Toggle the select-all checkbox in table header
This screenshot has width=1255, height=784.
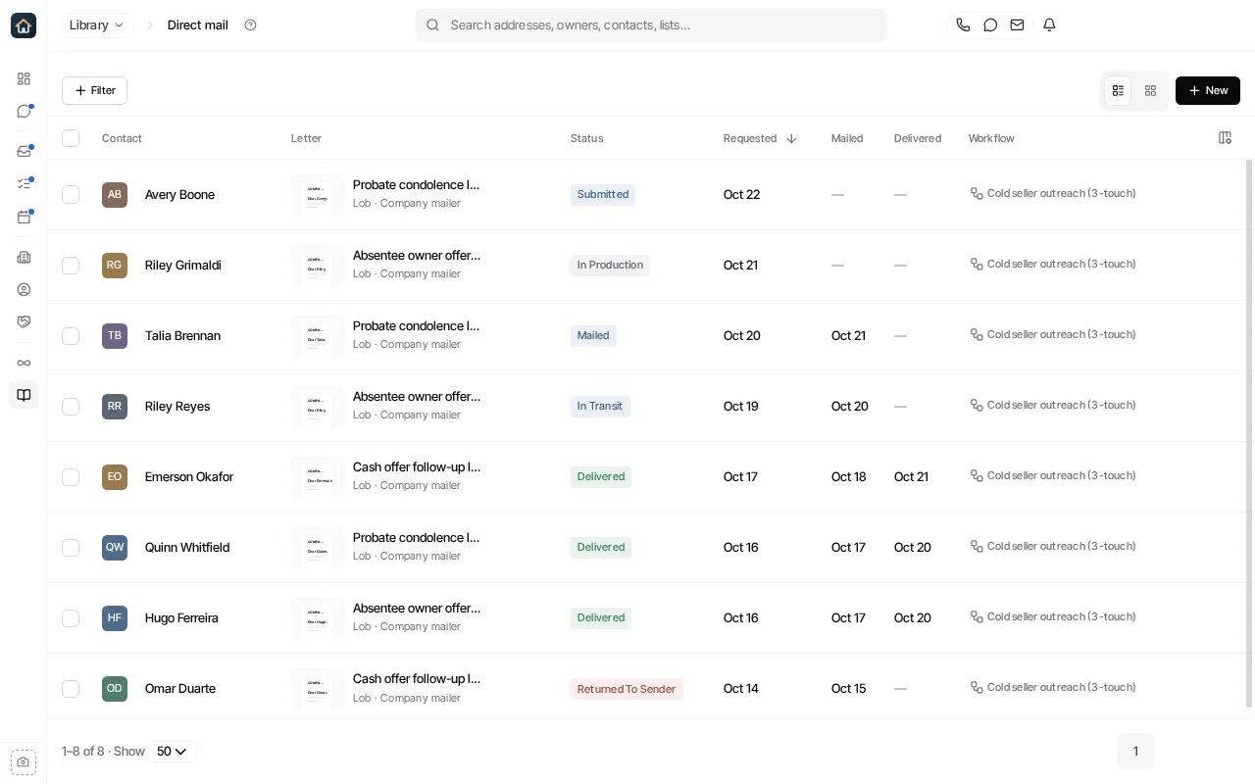(x=71, y=138)
